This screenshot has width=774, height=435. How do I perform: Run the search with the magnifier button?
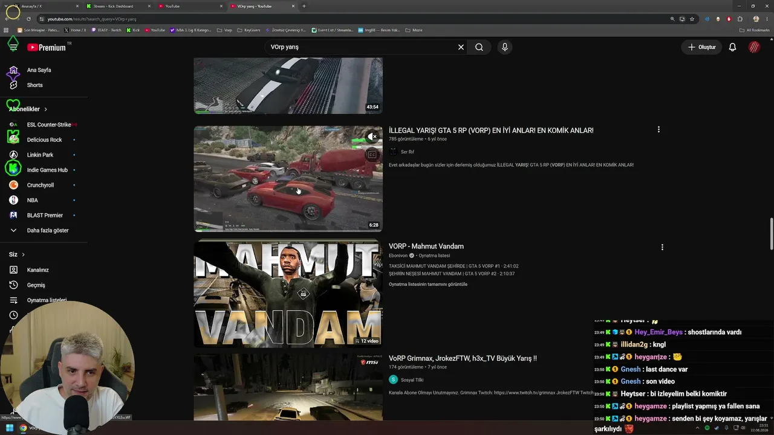(479, 47)
